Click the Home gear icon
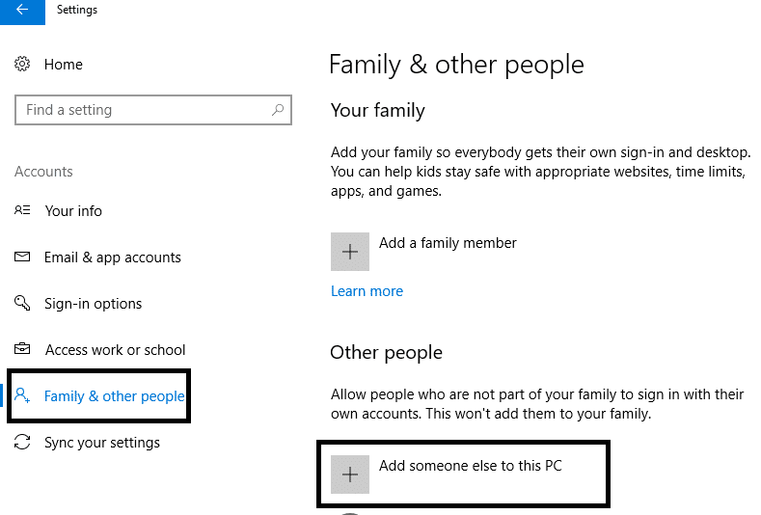The width and height of the screenshot is (761, 515). [23, 65]
